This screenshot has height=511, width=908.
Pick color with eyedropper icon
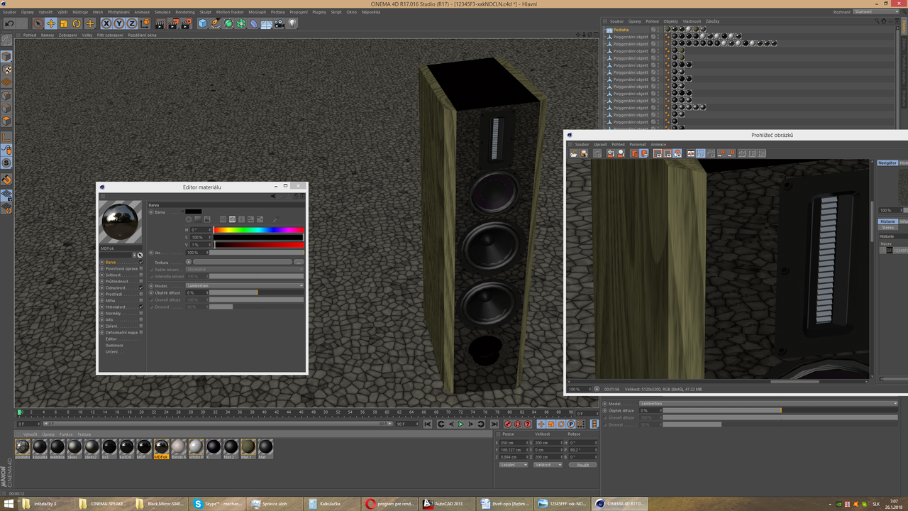coord(275,219)
